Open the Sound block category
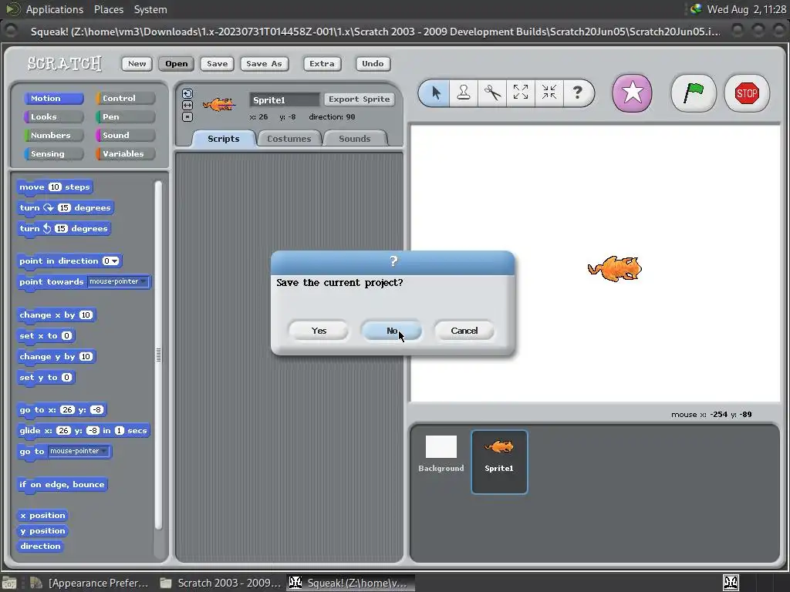The height and width of the screenshot is (592, 790). [125, 136]
